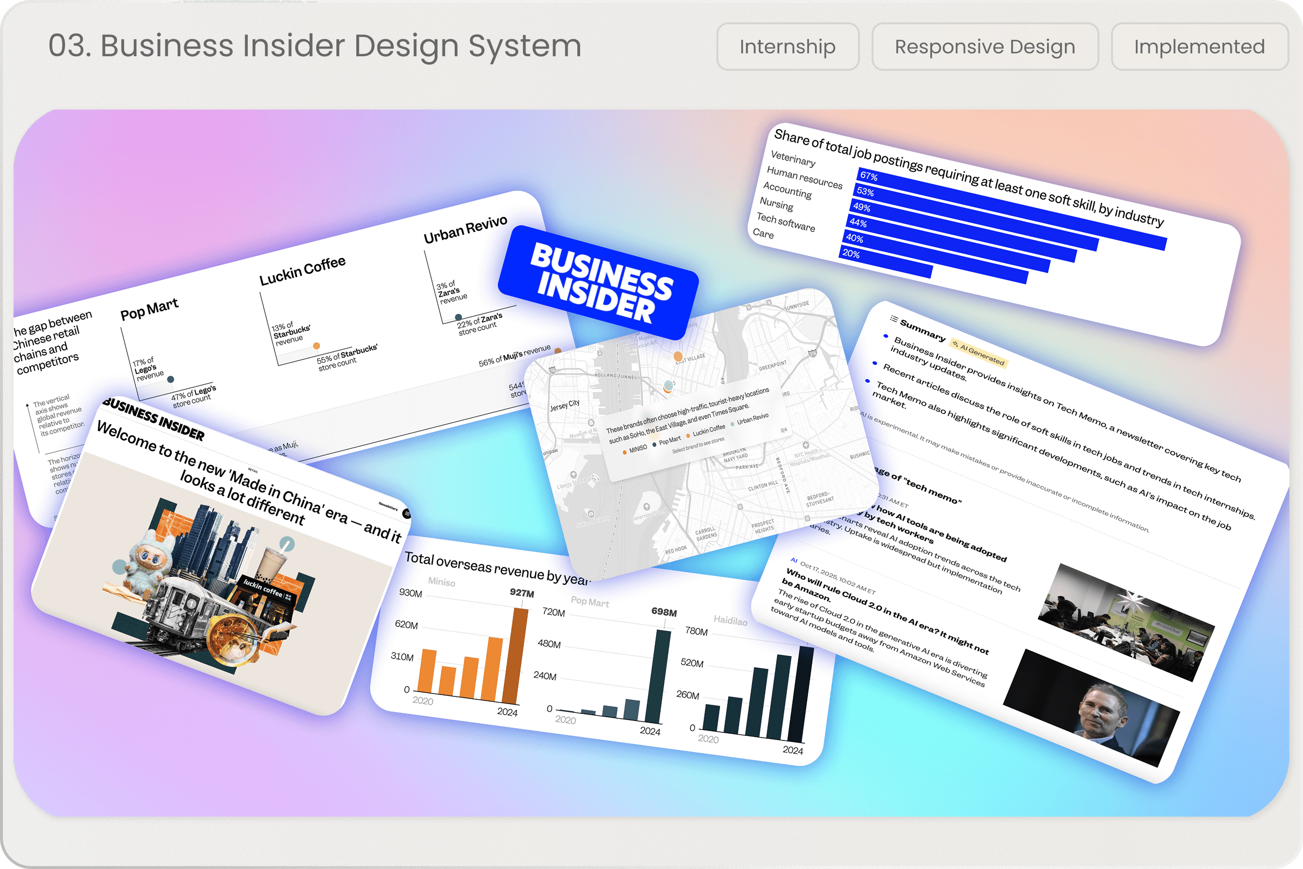Select the Urban Revivo legend item on the map

point(750,419)
